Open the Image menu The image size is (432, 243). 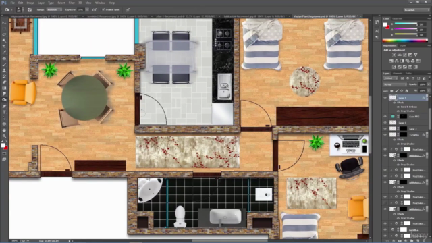(30, 3)
